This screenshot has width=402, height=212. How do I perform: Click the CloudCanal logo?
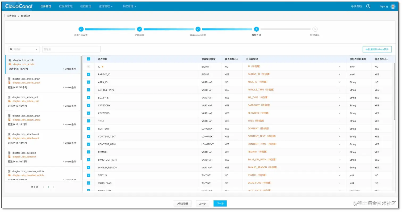(x=19, y=6)
